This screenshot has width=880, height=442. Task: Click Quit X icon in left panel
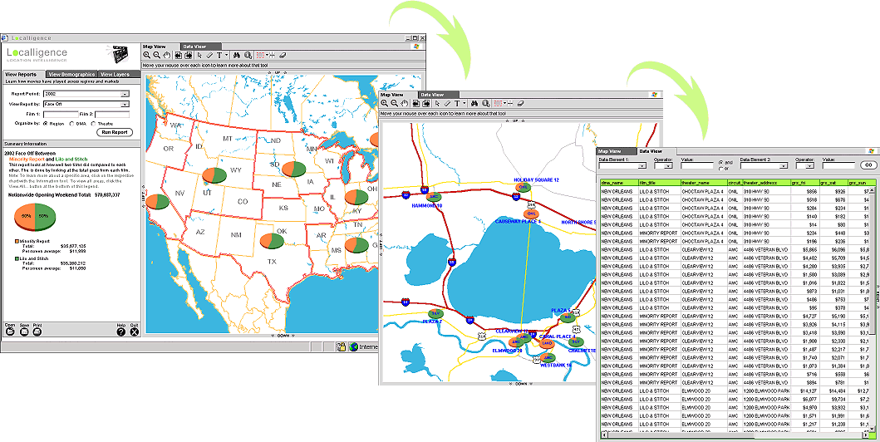(134, 331)
